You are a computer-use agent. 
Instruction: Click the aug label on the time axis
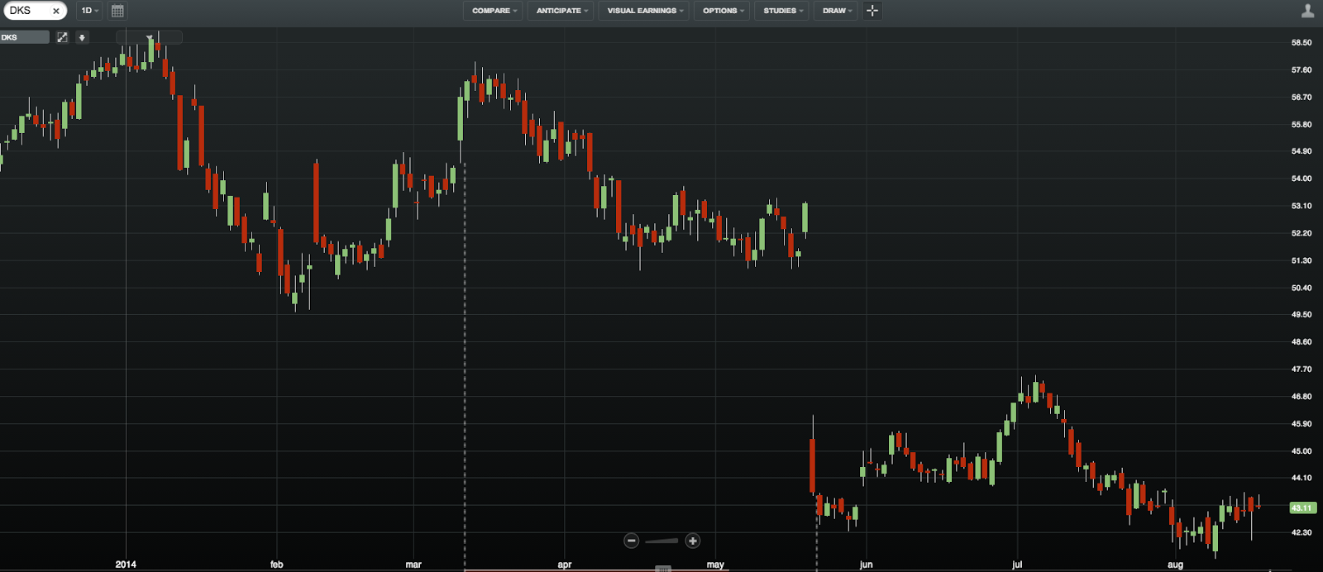pyautogui.click(x=1175, y=565)
